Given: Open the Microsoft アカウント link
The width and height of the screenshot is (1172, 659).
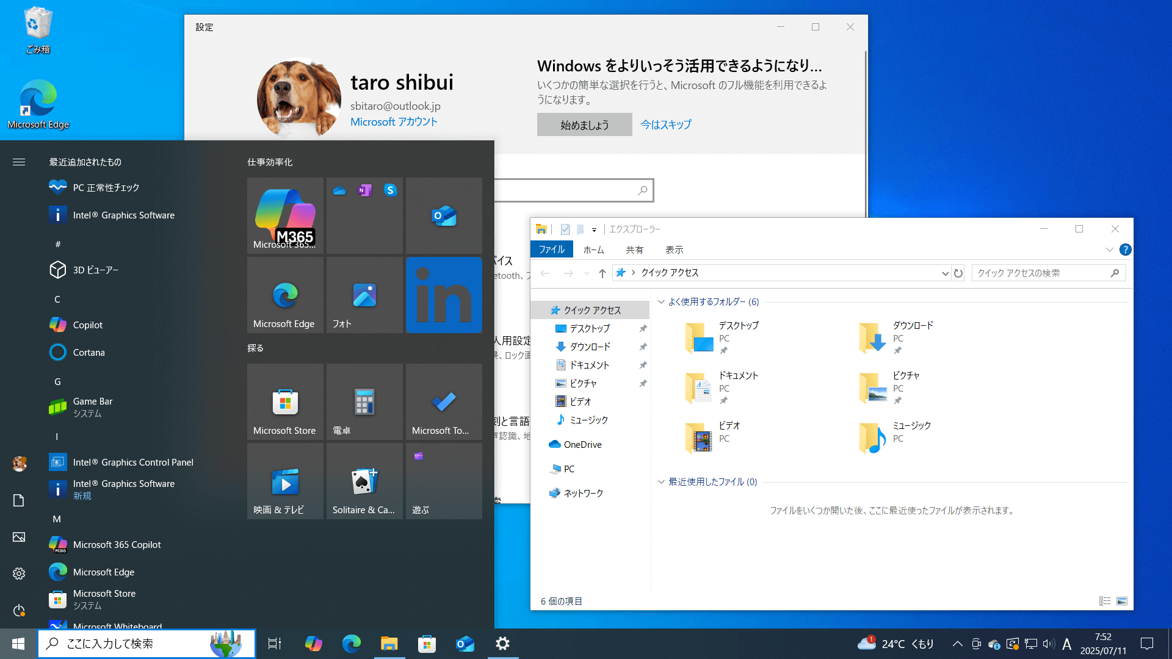Looking at the screenshot, I should 394,121.
